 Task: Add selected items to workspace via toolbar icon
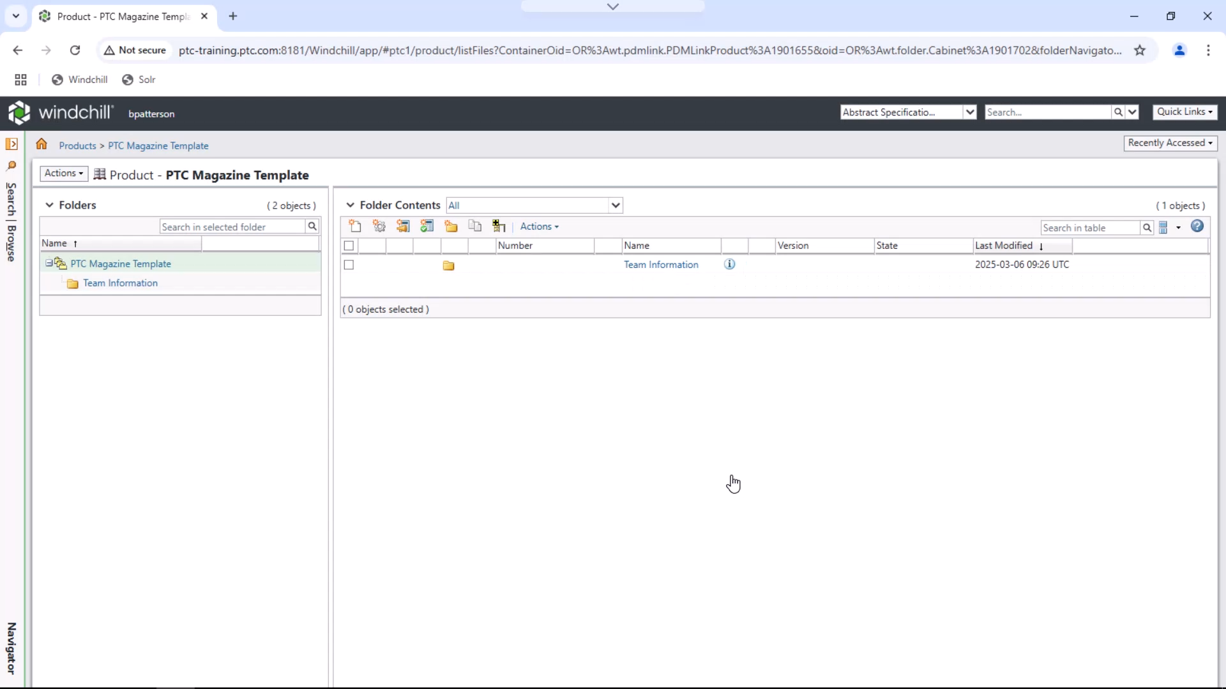[x=499, y=226]
